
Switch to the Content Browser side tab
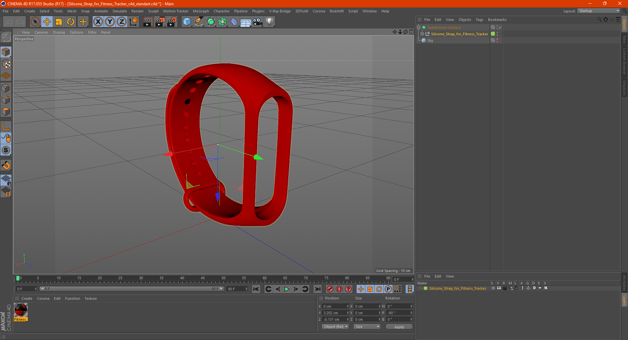tap(624, 61)
